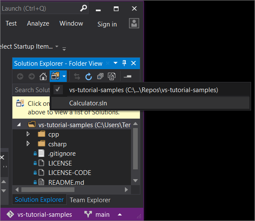Viewport: 255px width, 221px height.
Task: Open the Analyze menu
Action: [x=38, y=23]
